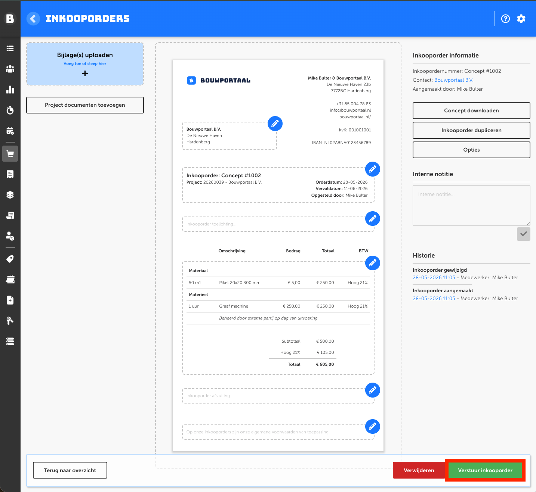Click 'Inkoopordernummer: Concept #1002' in info panel
Image resolution: width=536 pixels, height=492 pixels.
pos(457,71)
